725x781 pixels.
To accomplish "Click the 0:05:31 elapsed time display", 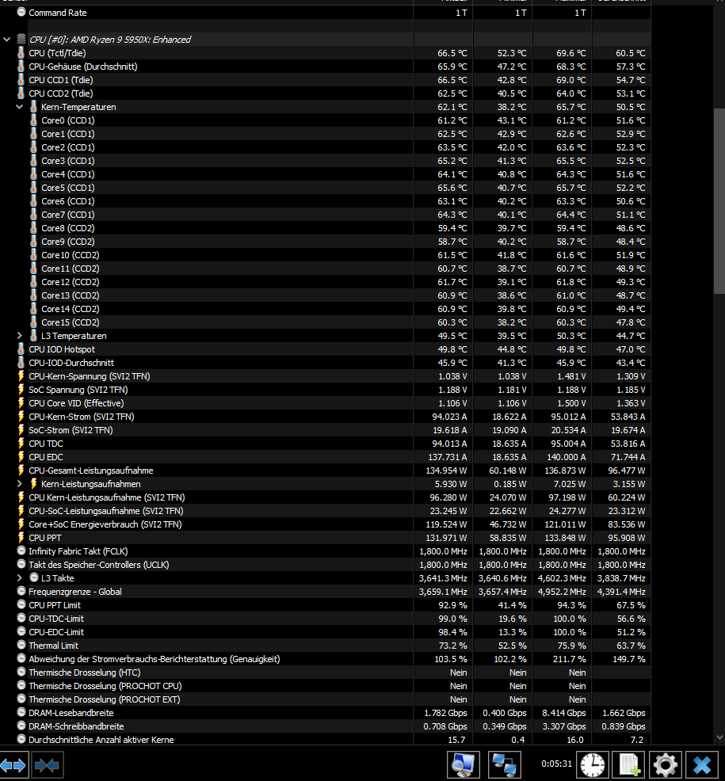I will point(556,763).
